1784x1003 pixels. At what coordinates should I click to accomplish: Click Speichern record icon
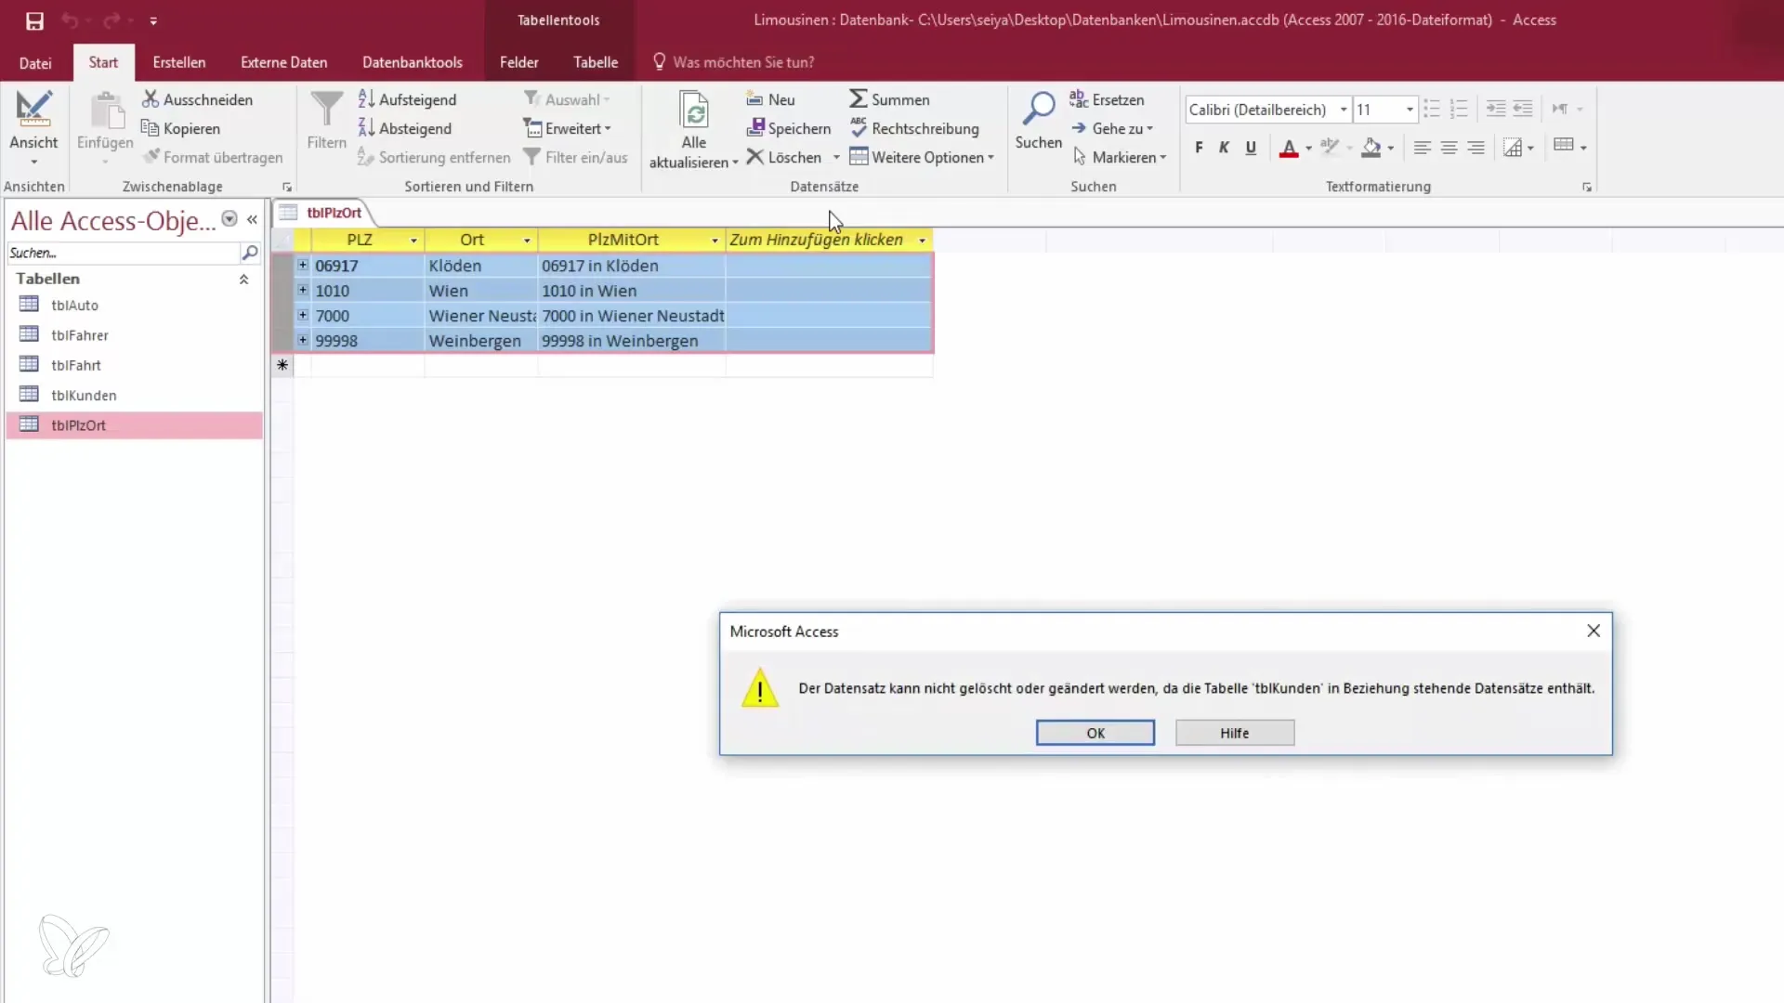click(x=755, y=128)
